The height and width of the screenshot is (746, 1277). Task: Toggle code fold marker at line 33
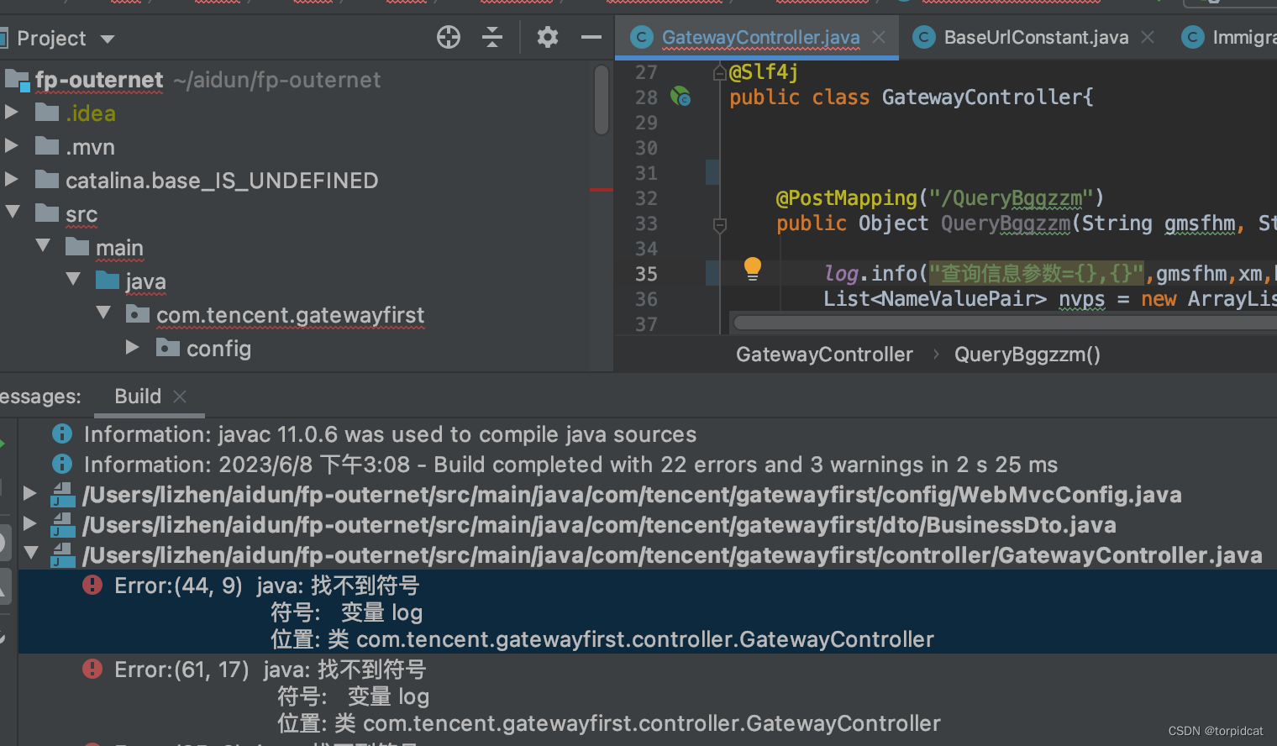point(720,225)
